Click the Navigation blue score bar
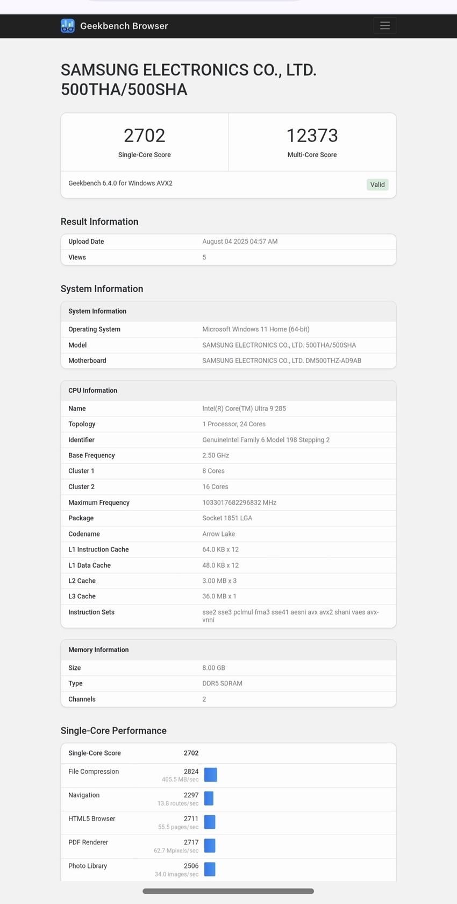The width and height of the screenshot is (457, 904). 209,799
